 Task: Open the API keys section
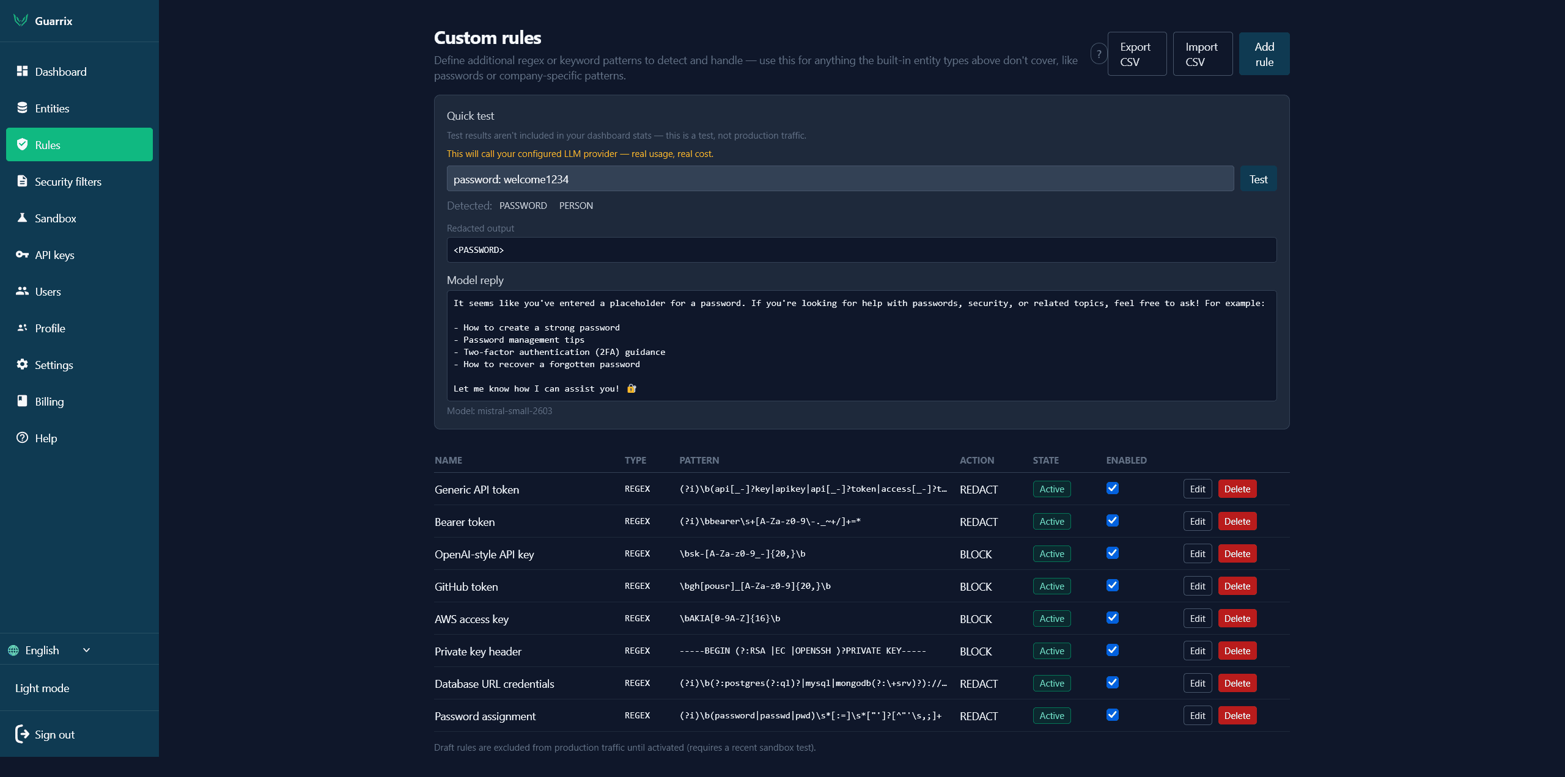pos(79,255)
